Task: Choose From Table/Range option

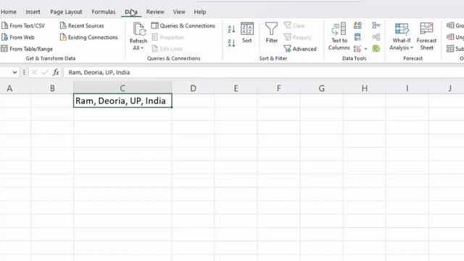Action: (27, 49)
